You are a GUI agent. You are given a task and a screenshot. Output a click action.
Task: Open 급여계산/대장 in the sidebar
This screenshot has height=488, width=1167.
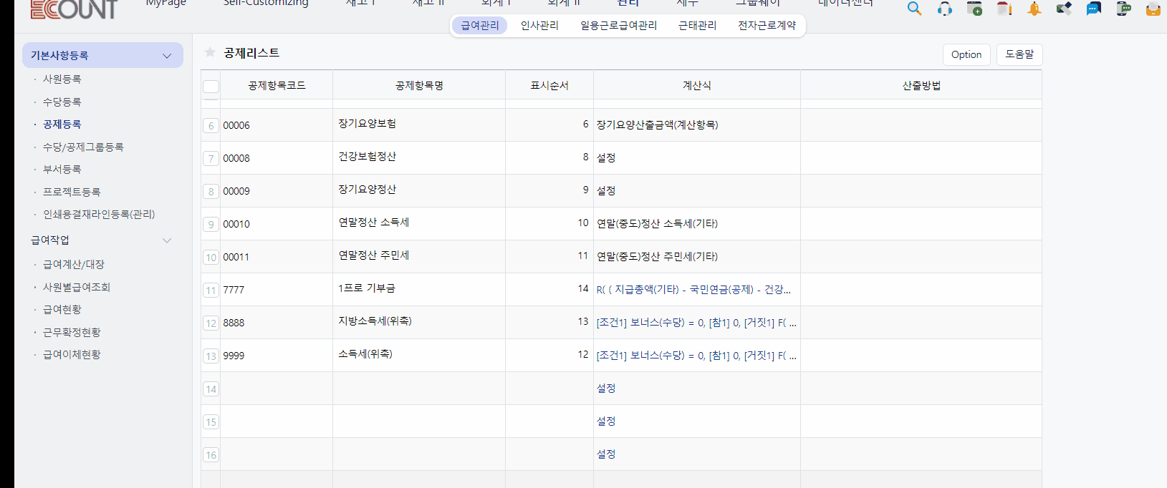(x=74, y=264)
